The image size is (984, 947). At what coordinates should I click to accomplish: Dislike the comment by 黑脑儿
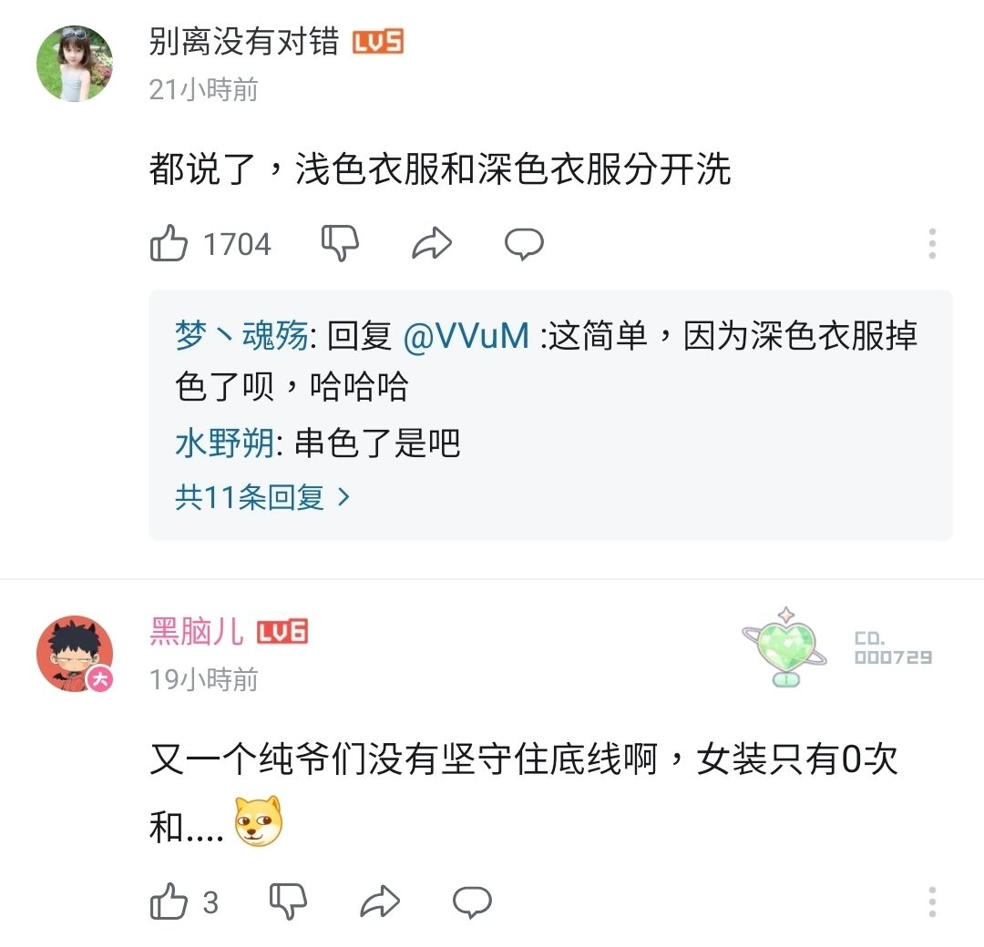coord(288,901)
